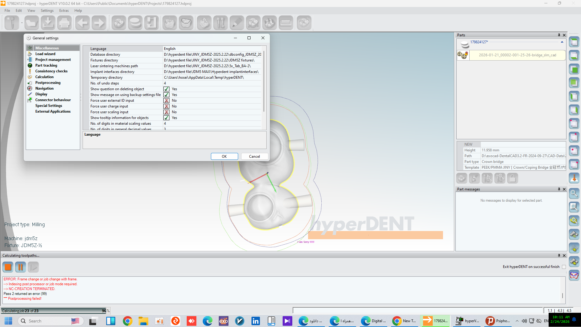Screen dimensions: 581x327
Task: Click the stacked discs blank icon
Action: [135, 23]
